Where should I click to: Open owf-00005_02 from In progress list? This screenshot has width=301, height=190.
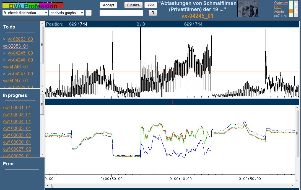17,135
